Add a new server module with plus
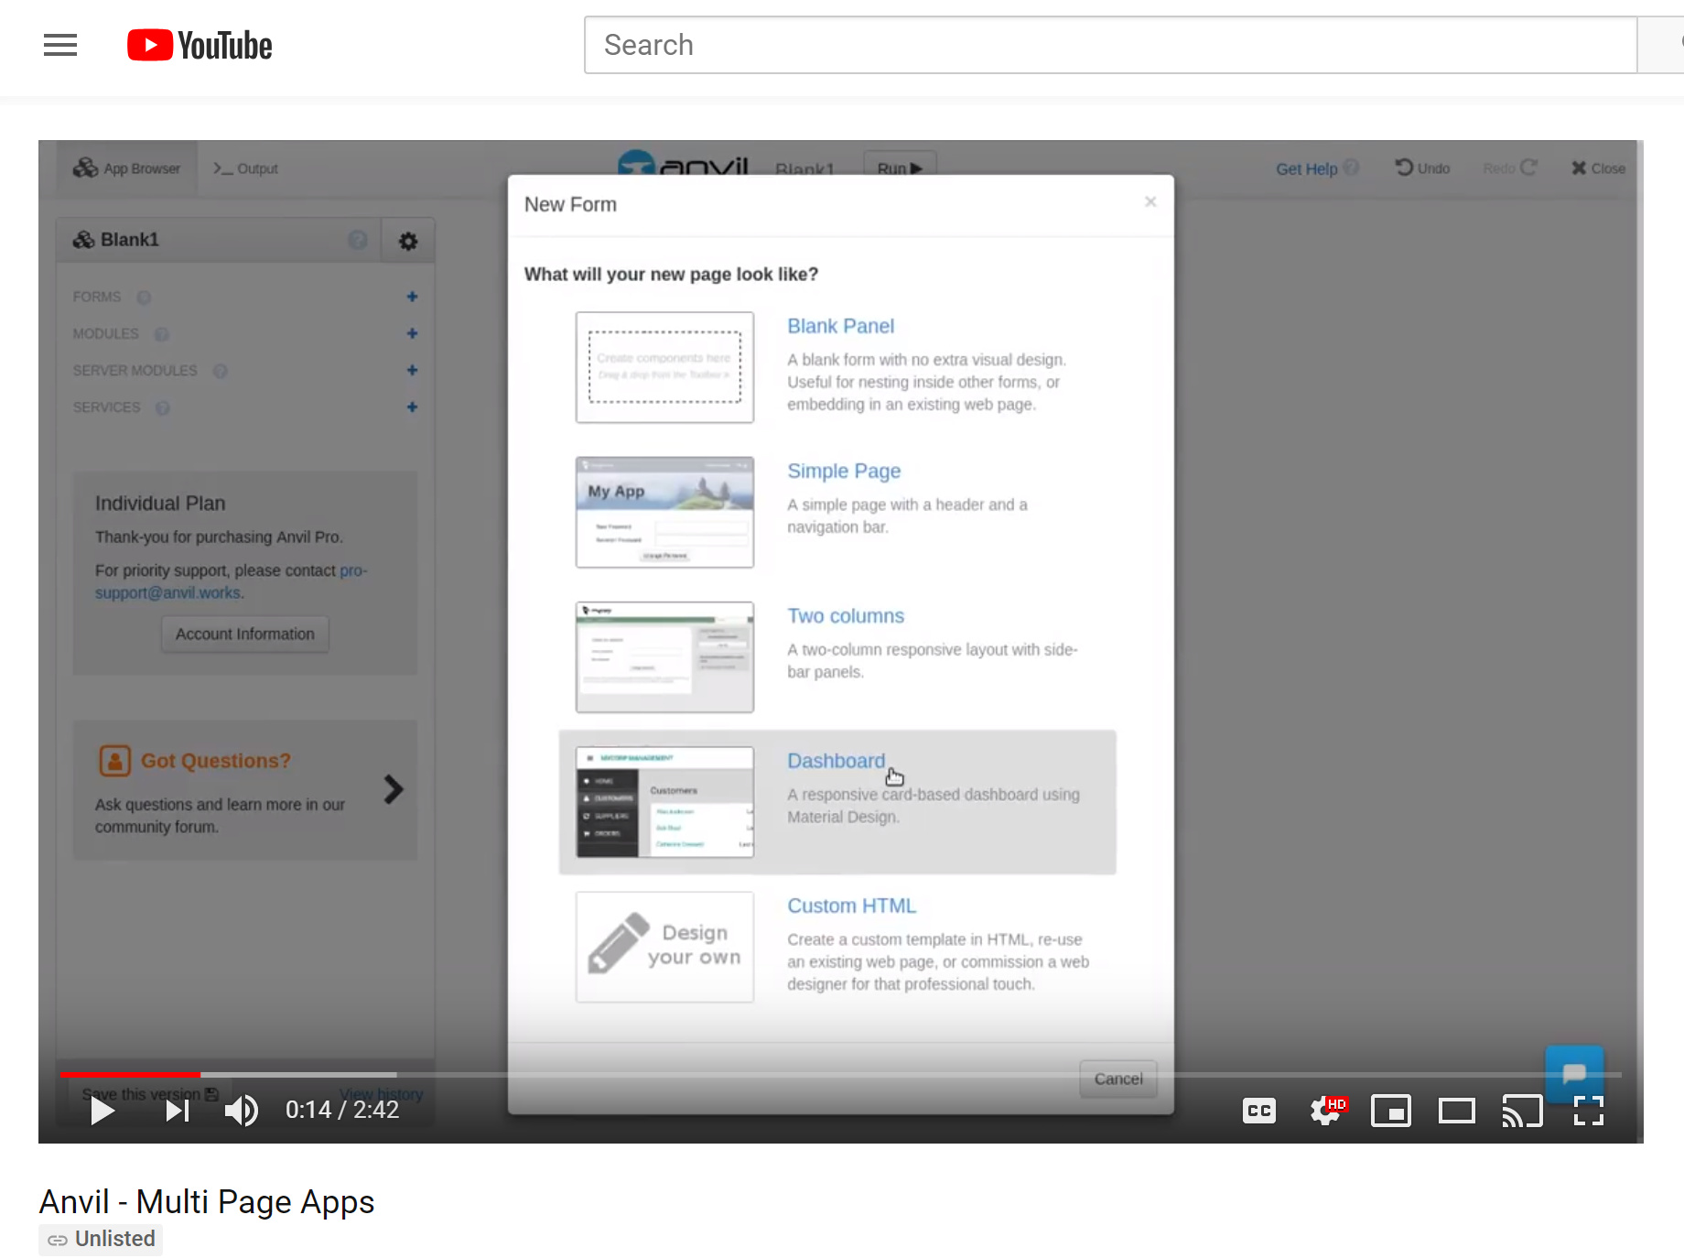The image size is (1684, 1258). (x=412, y=370)
